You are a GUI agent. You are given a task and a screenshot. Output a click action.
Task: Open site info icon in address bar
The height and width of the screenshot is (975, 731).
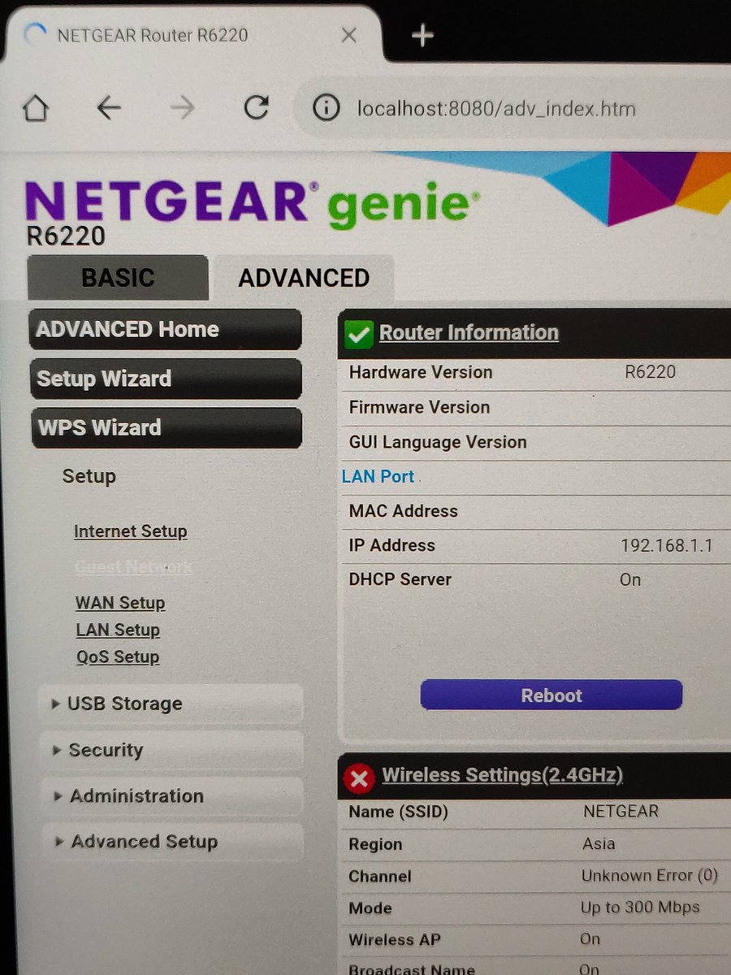point(326,107)
